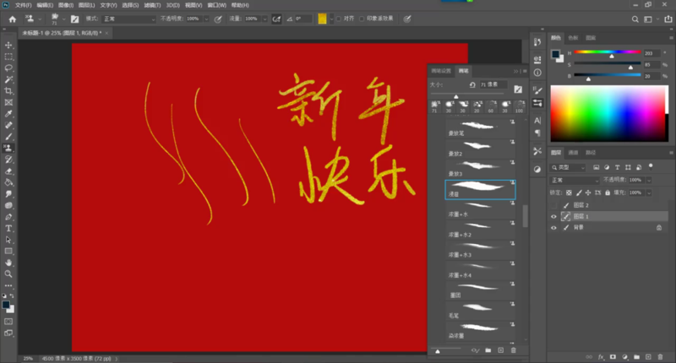Select the Lasso tool
This screenshot has height=363, width=676.
coord(8,68)
